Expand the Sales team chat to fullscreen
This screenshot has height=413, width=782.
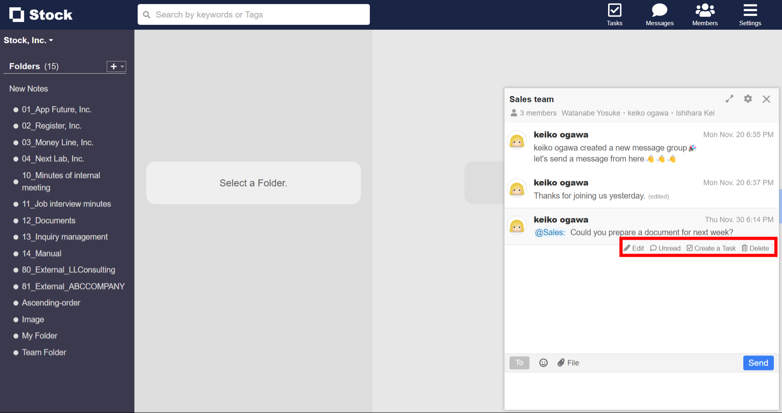coord(730,99)
